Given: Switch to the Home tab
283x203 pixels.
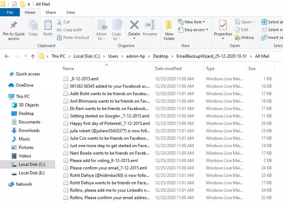Looking at the screenshot, I should coord(30,12).
